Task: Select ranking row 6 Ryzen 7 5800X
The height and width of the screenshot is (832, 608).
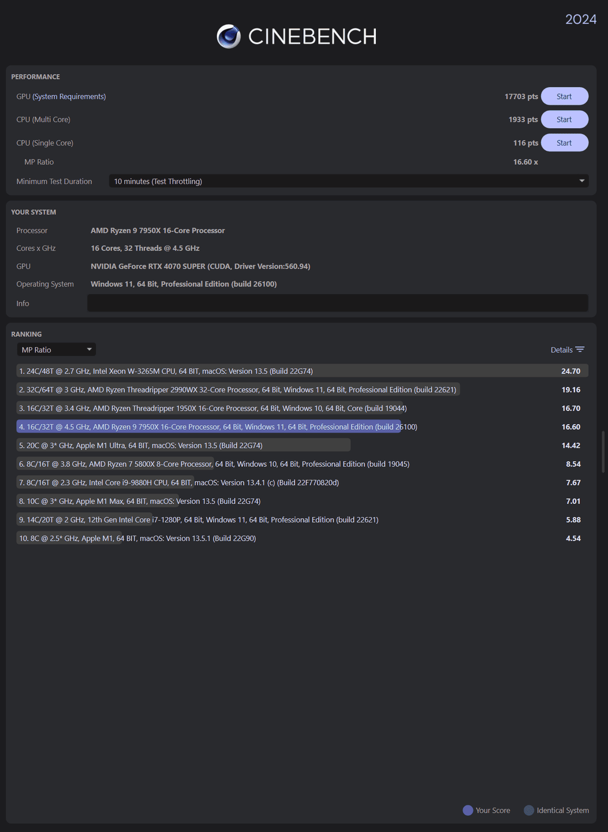Action: click(303, 464)
